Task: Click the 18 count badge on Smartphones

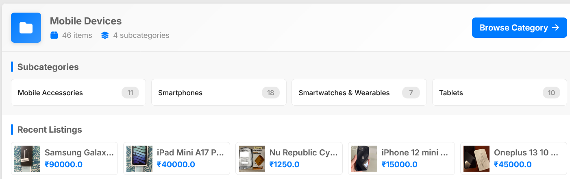Action: pyautogui.click(x=270, y=93)
